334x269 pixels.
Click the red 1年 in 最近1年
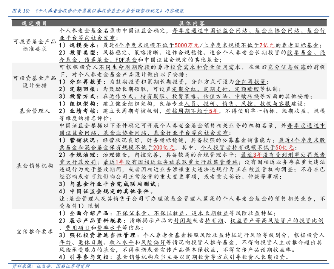coord(120,162)
